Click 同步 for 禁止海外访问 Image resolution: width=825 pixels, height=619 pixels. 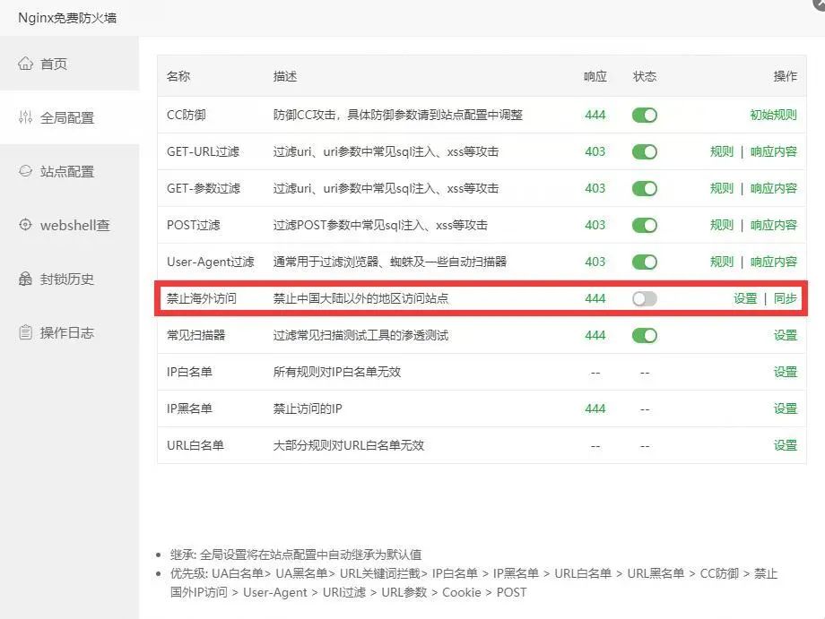tap(786, 298)
